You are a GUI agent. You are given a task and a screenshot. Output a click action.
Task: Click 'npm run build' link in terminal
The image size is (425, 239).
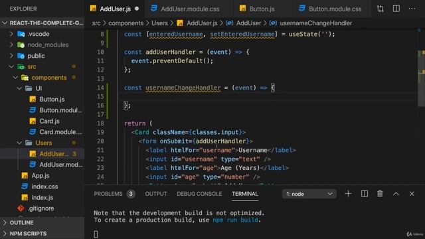[x=235, y=220]
